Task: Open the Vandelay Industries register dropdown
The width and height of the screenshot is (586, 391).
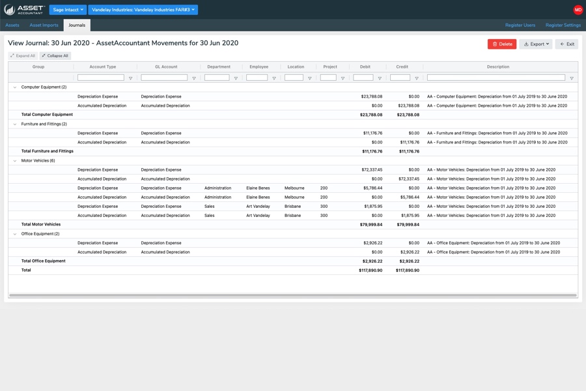Action: pyautogui.click(x=143, y=10)
